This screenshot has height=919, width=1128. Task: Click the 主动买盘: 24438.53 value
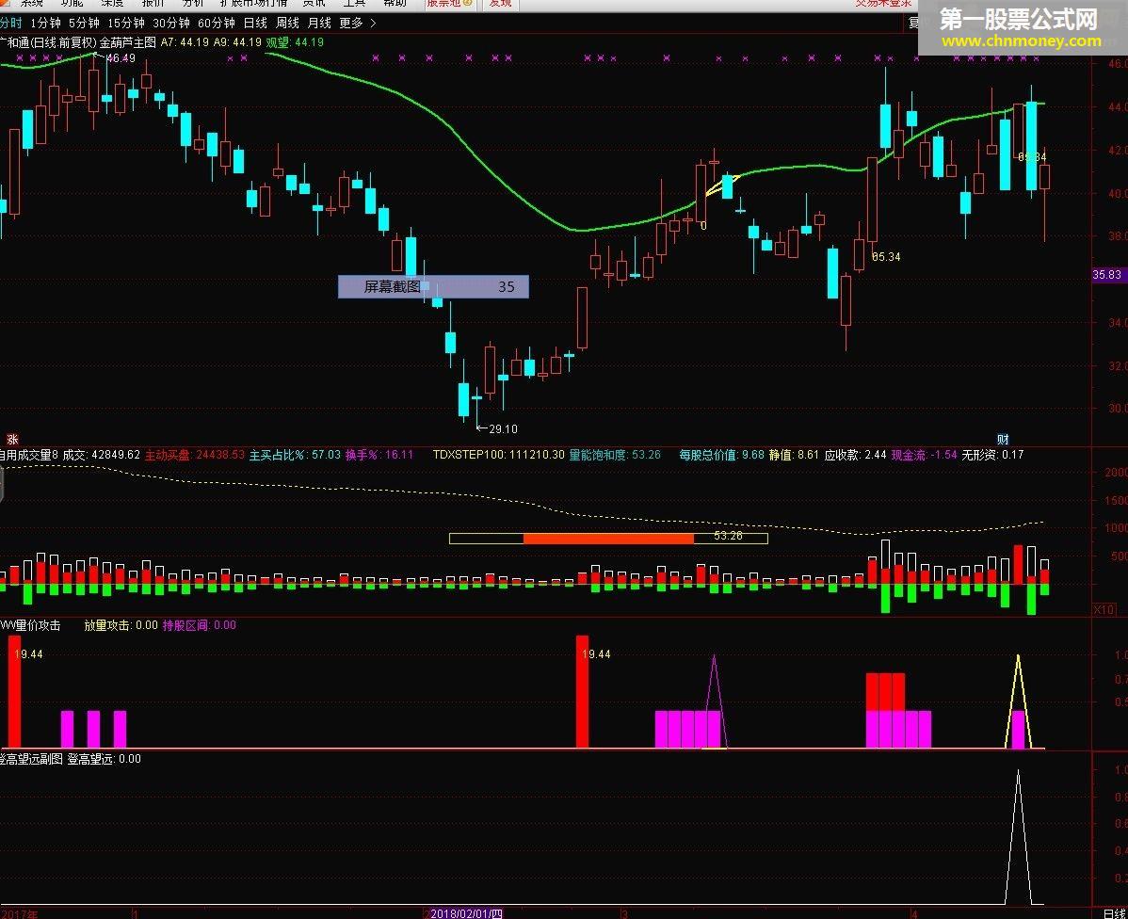click(195, 455)
